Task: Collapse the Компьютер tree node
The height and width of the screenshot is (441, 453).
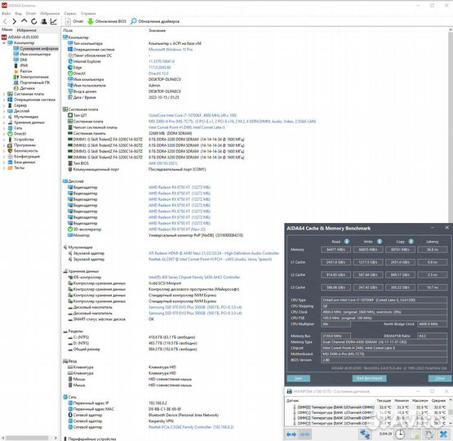Action: coord(4,42)
